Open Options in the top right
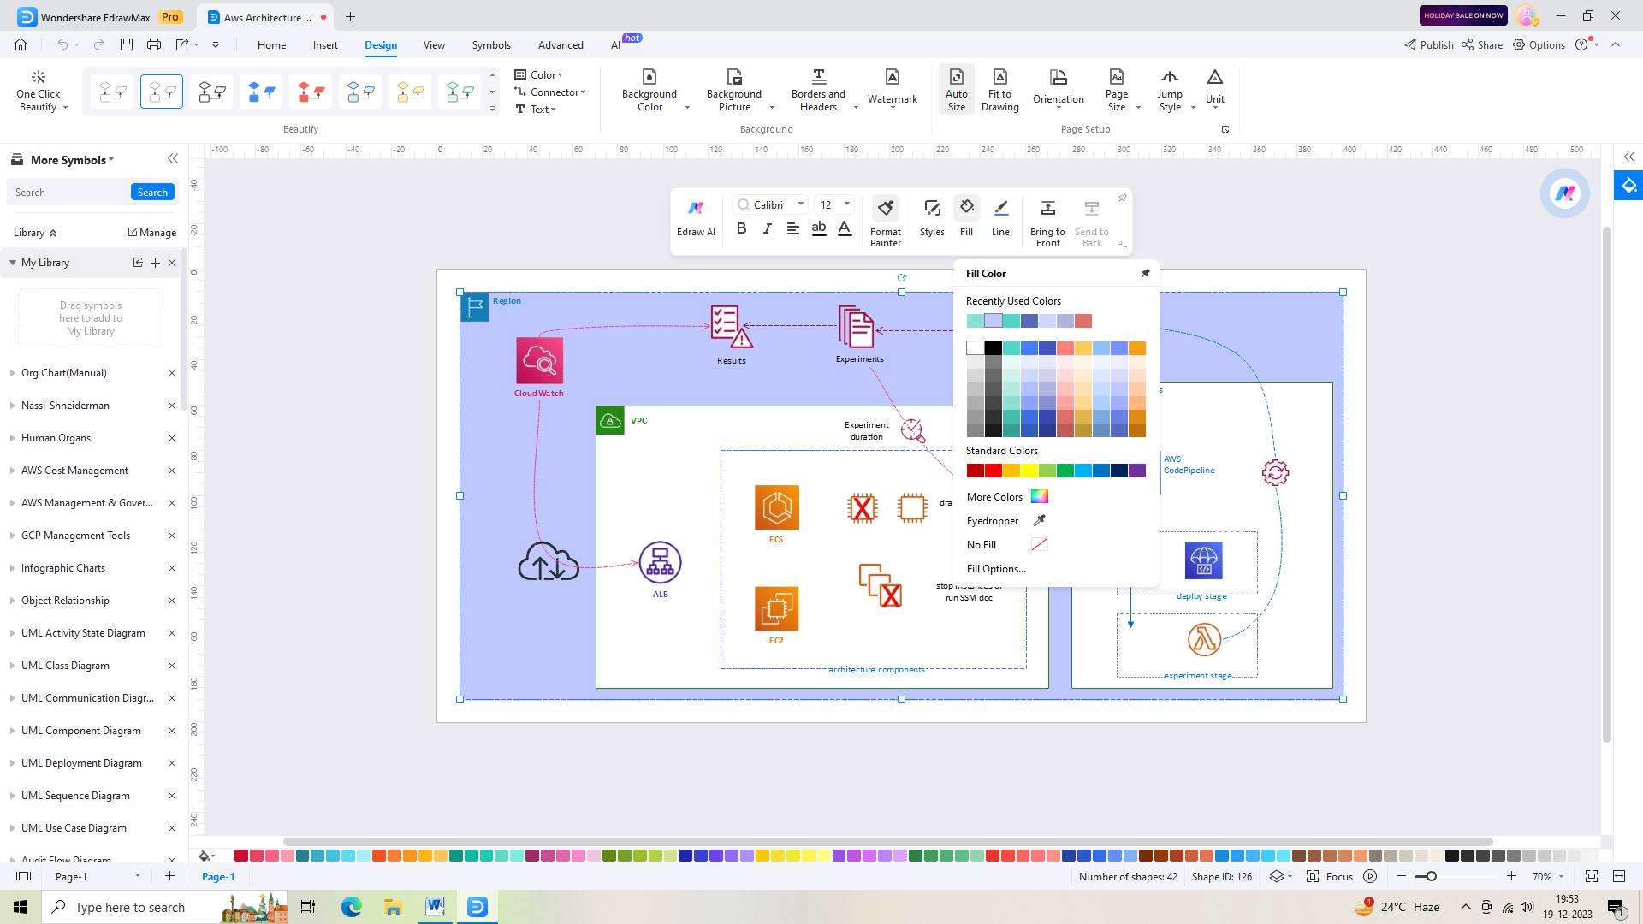The width and height of the screenshot is (1643, 924). pos(1539,44)
